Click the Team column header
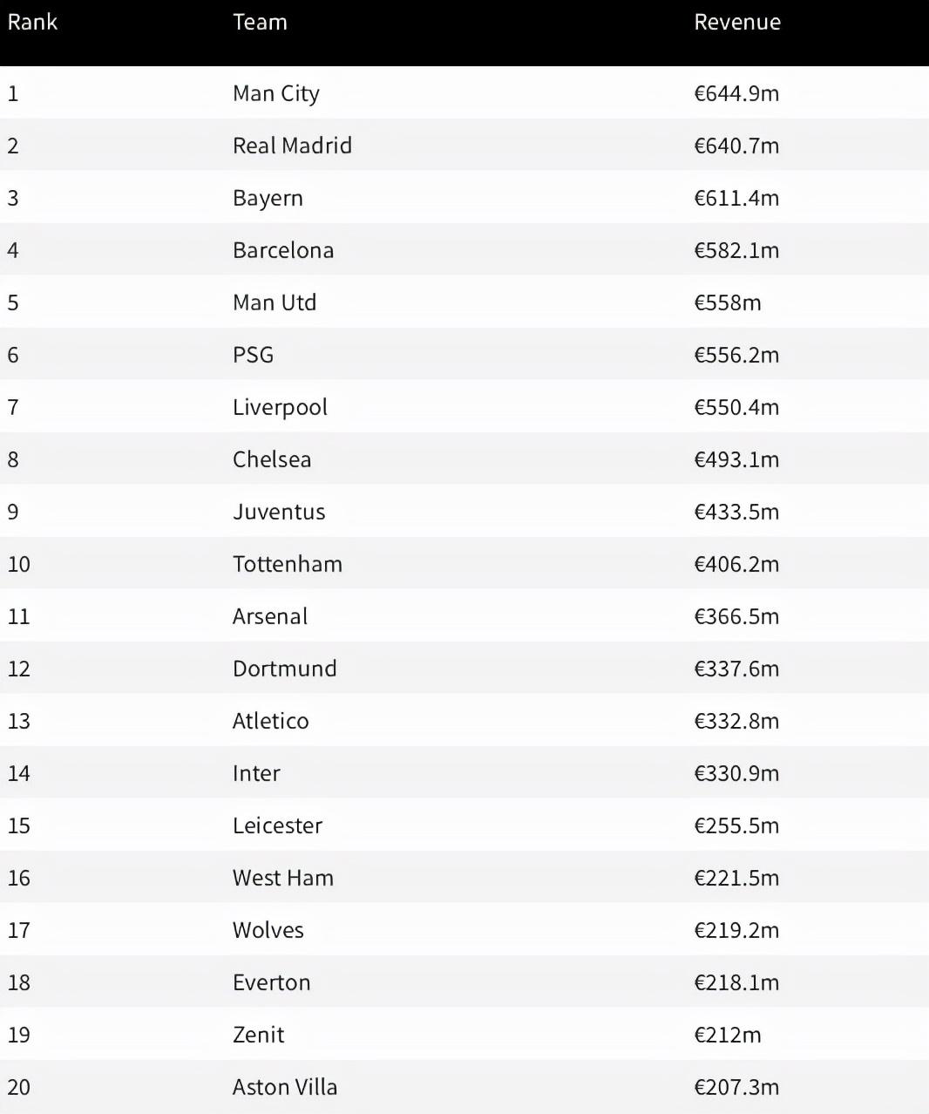 pyautogui.click(x=260, y=22)
